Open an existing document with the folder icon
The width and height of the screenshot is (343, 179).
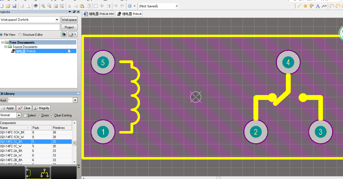point(8,6)
